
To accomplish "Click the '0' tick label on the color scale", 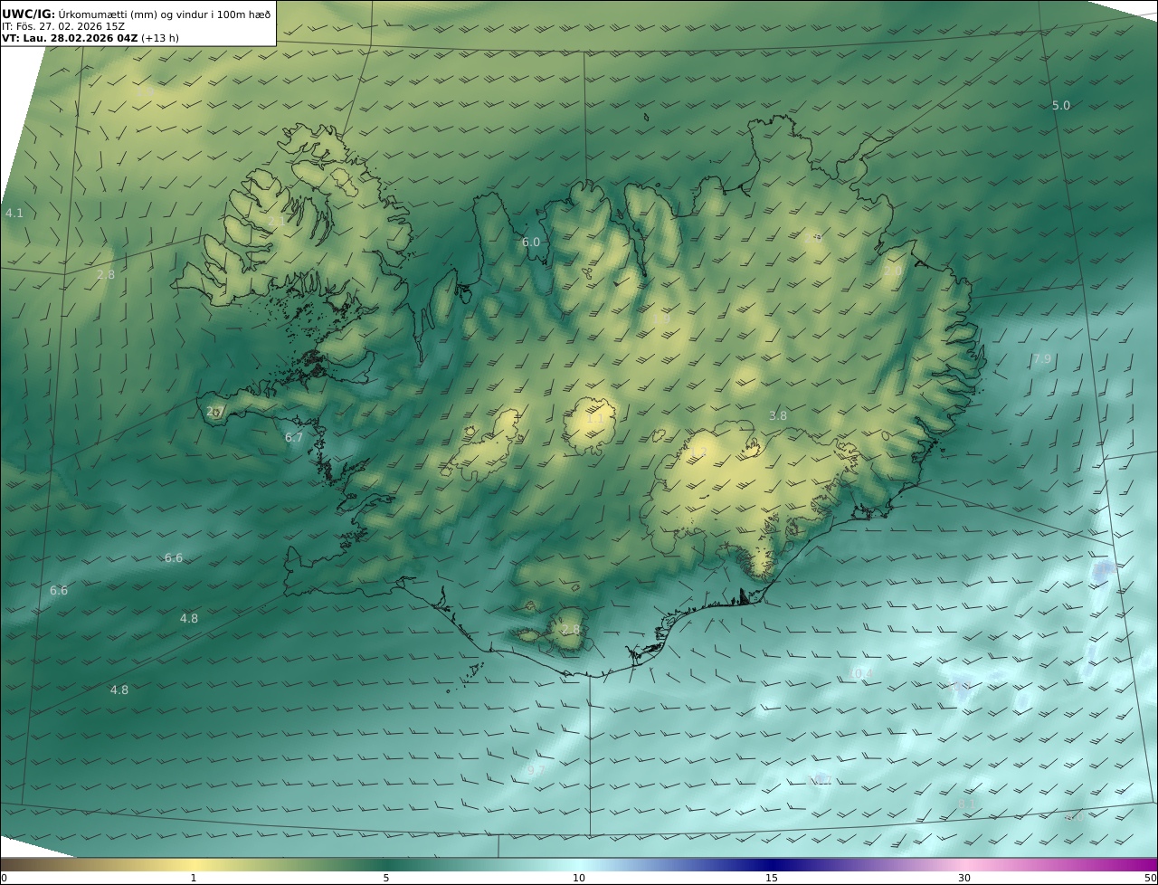I will click(4, 878).
